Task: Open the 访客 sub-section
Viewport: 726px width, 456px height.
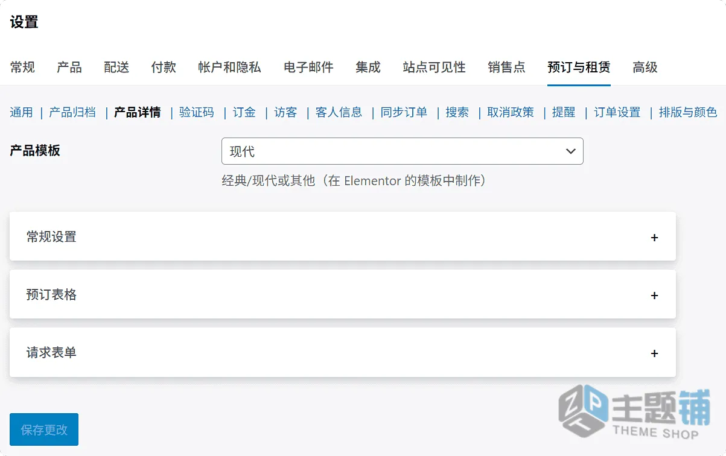Action: [x=285, y=112]
